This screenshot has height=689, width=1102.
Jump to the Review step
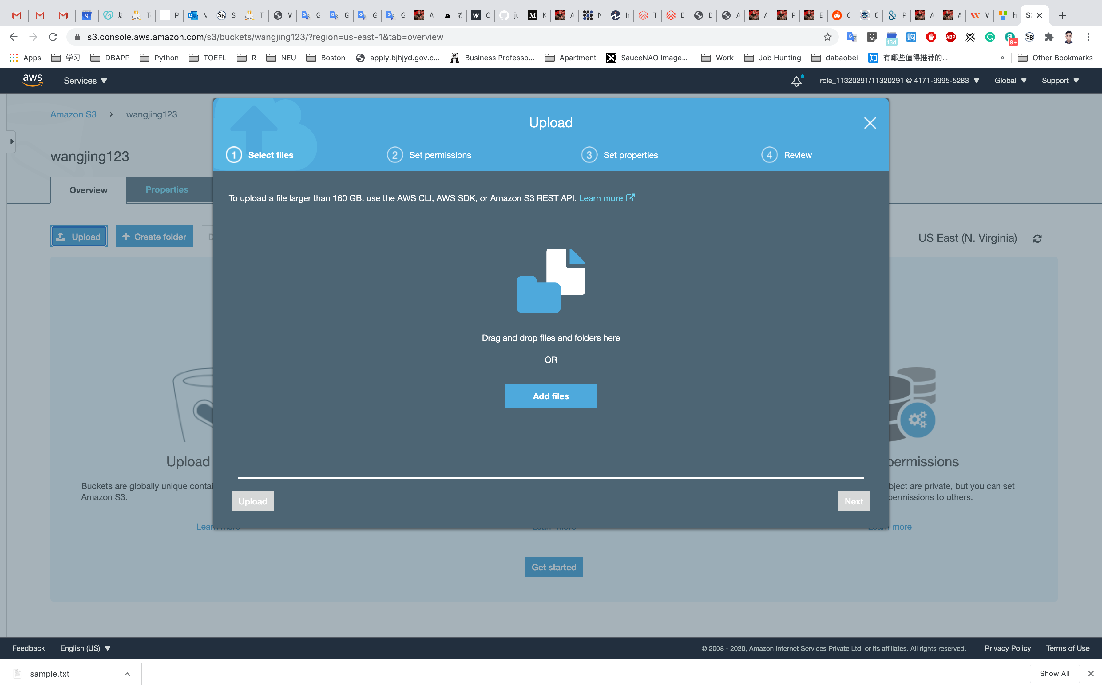coord(787,155)
